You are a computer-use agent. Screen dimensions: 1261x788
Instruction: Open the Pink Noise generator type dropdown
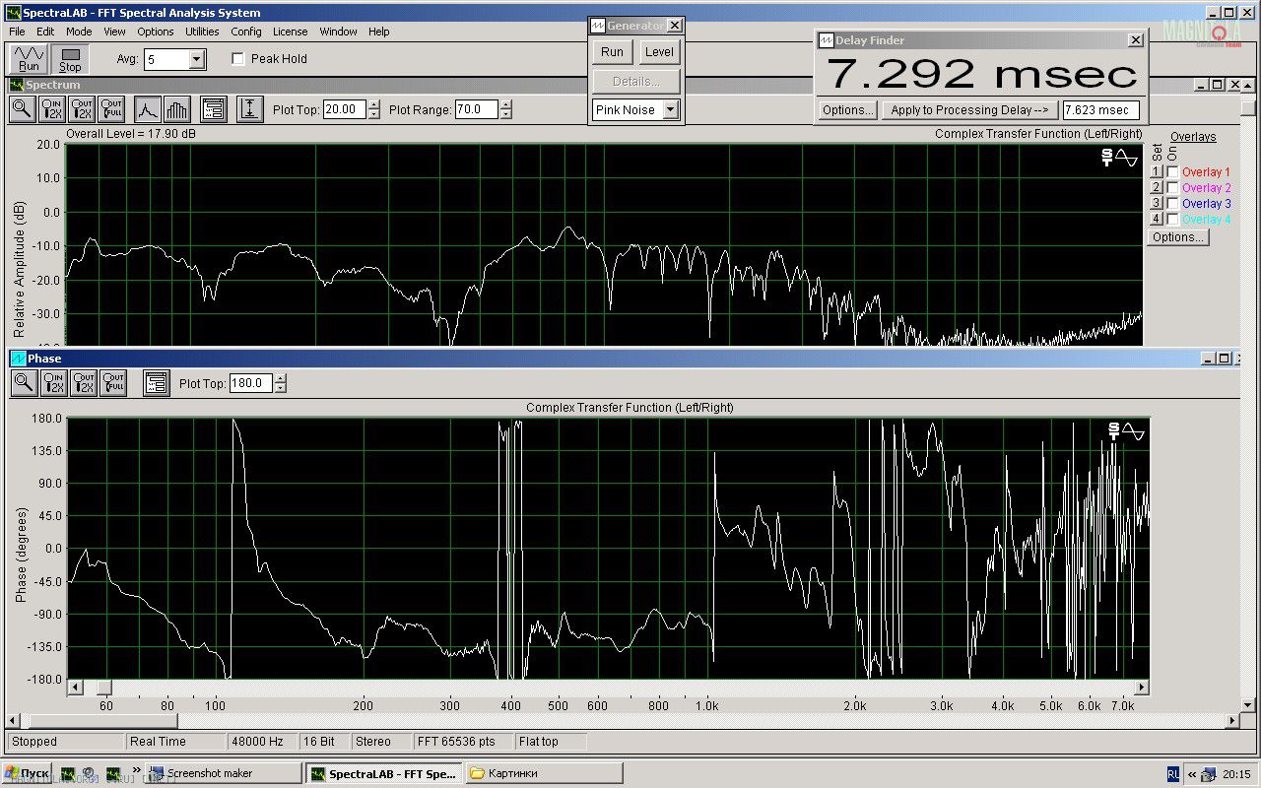pos(671,110)
